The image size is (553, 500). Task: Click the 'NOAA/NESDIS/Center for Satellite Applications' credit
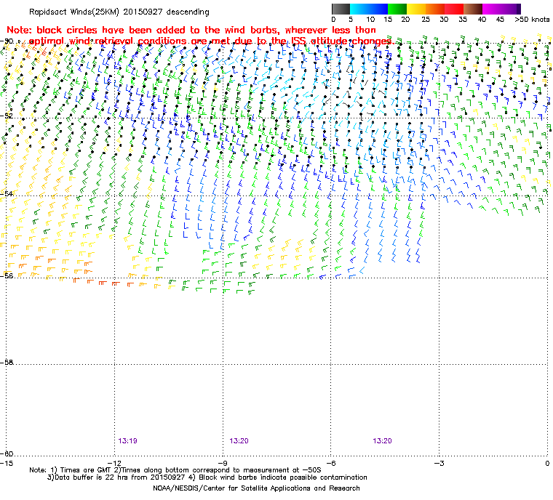coord(256,488)
